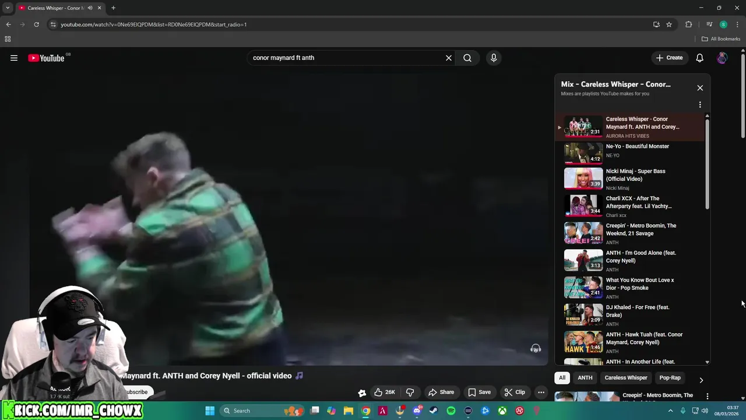Open Mix playlist options menu
Viewport: 746px width, 420px height.
coord(700,105)
